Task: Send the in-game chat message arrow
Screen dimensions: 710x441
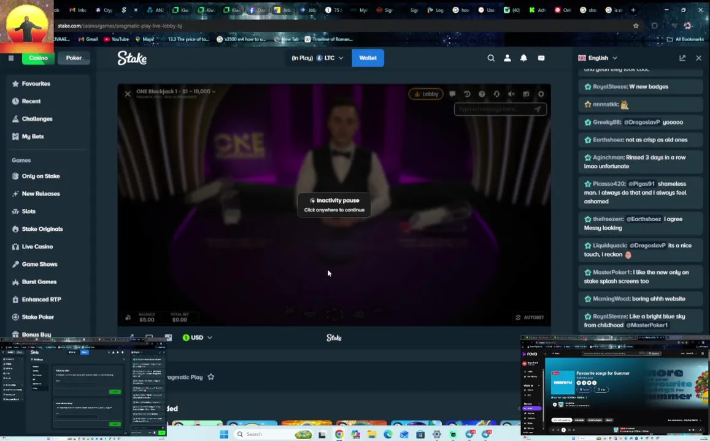Action: [538, 109]
